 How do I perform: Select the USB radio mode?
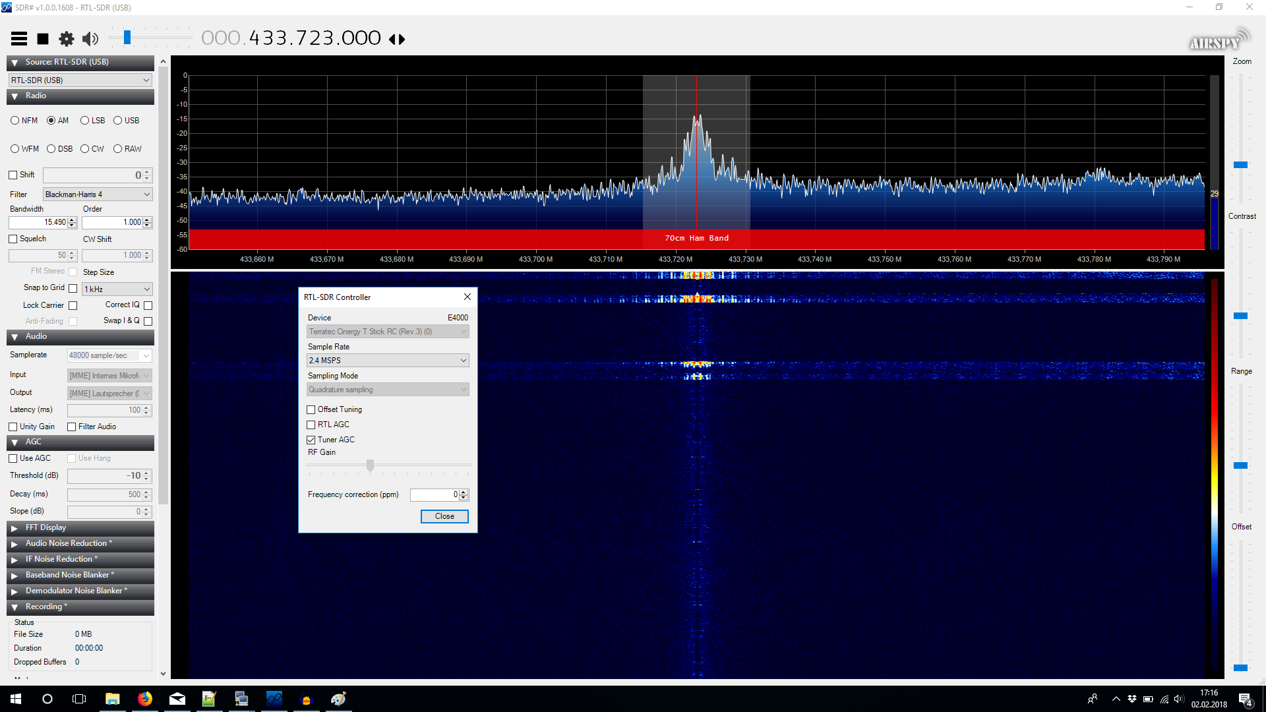pyautogui.click(x=127, y=121)
